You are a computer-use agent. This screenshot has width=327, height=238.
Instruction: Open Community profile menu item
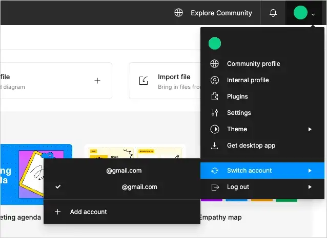(253, 64)
